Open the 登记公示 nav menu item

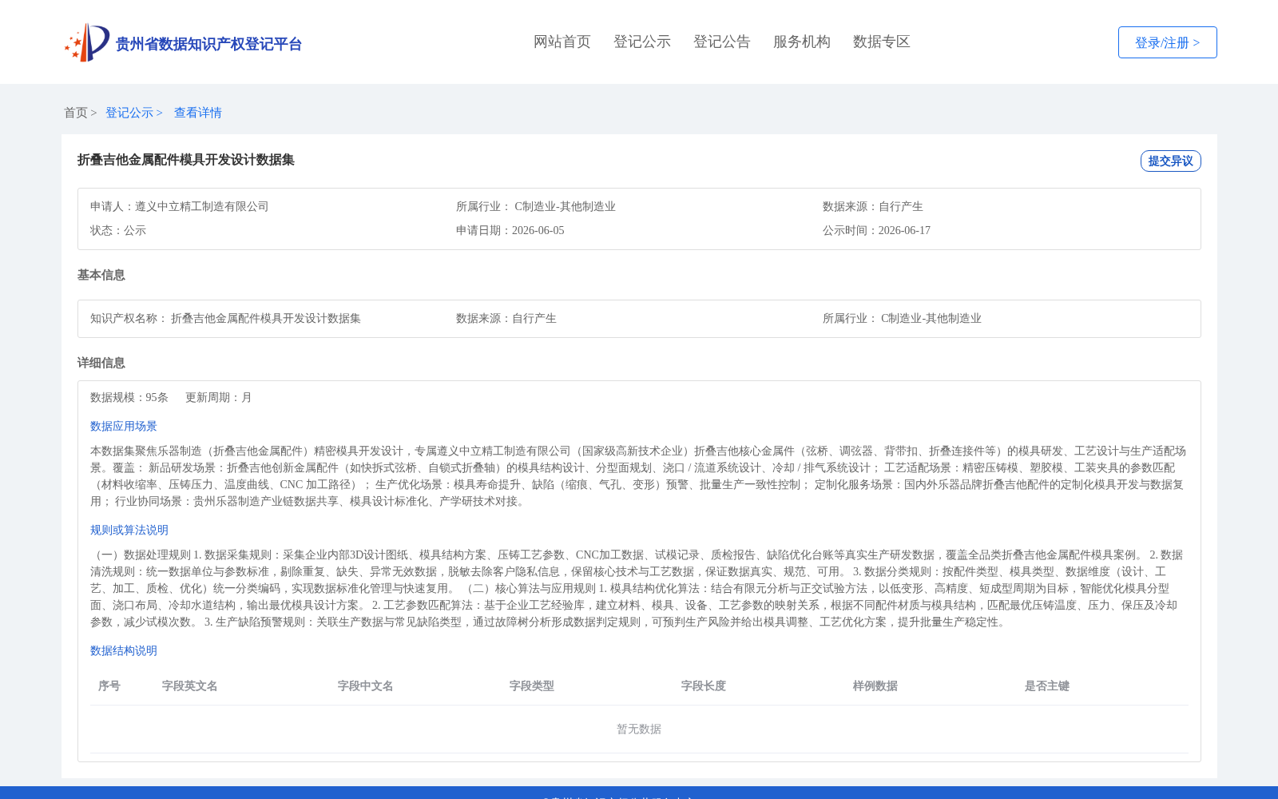coord(642,42)
